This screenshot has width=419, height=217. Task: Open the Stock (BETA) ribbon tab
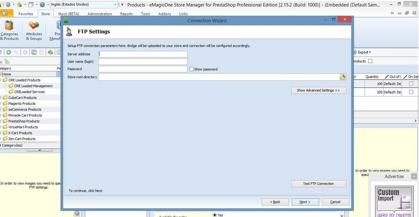69,14
